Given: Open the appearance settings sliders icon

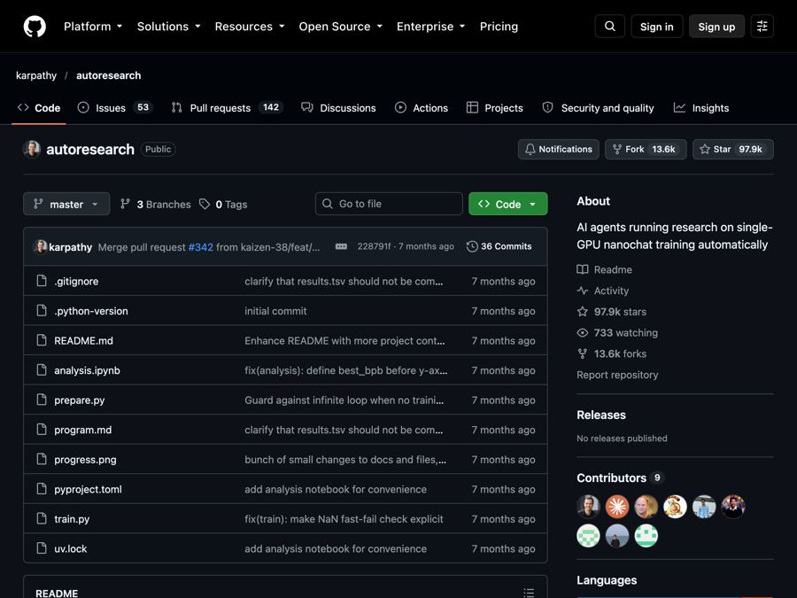Looking at the screenshot, I should click(x=762, y=27).
